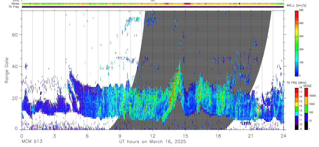Click the '3' hour tick on the time axis

click(54, 136)
